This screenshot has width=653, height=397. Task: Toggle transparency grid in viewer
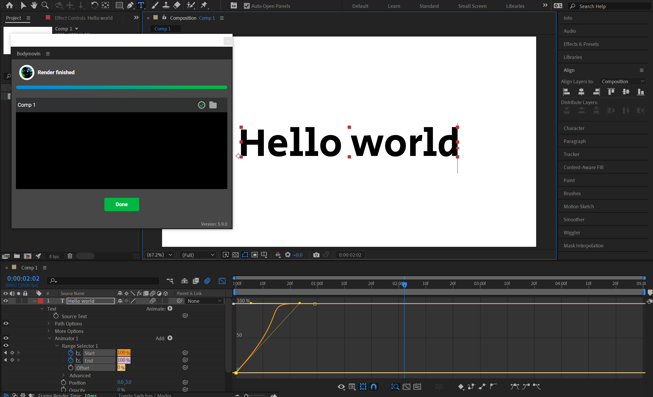[235, 255]
